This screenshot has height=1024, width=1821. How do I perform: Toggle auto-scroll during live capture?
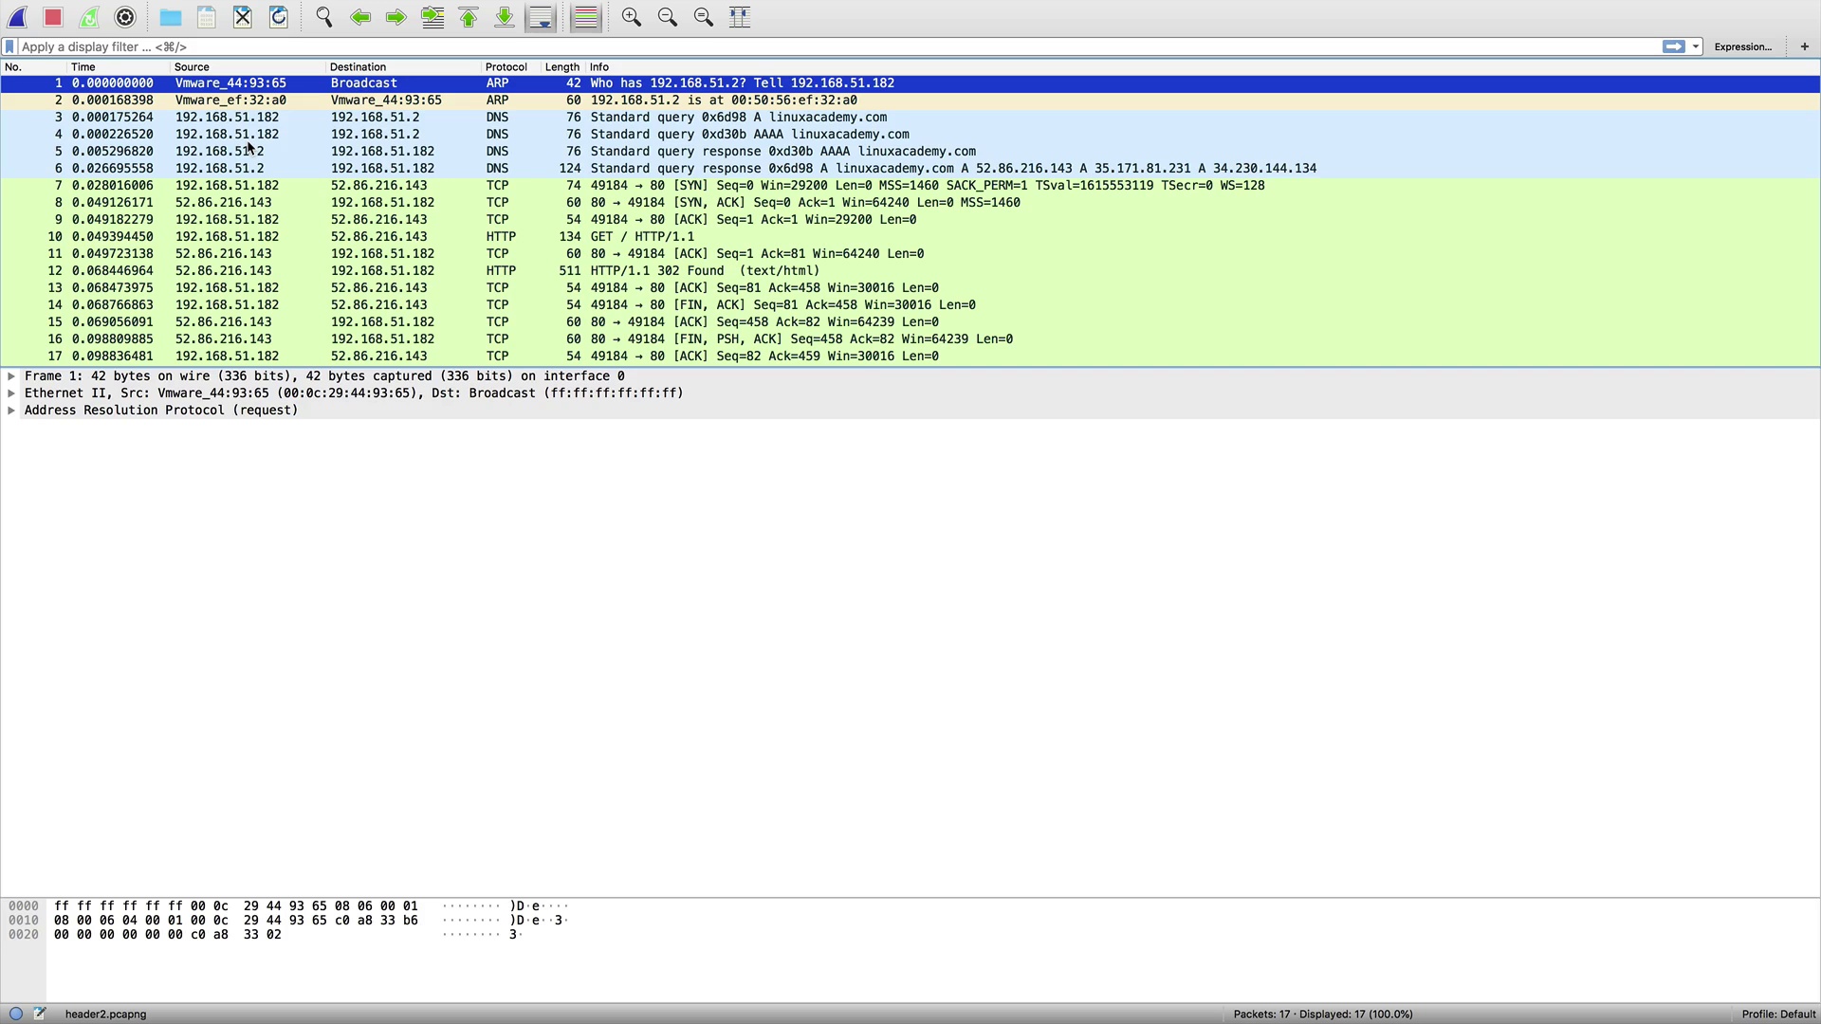click(x=541, y=17)
